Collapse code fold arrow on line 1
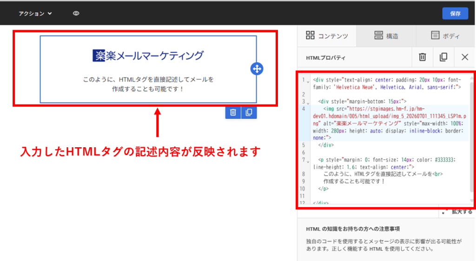 pyautogui.click(x=308, y=82)
